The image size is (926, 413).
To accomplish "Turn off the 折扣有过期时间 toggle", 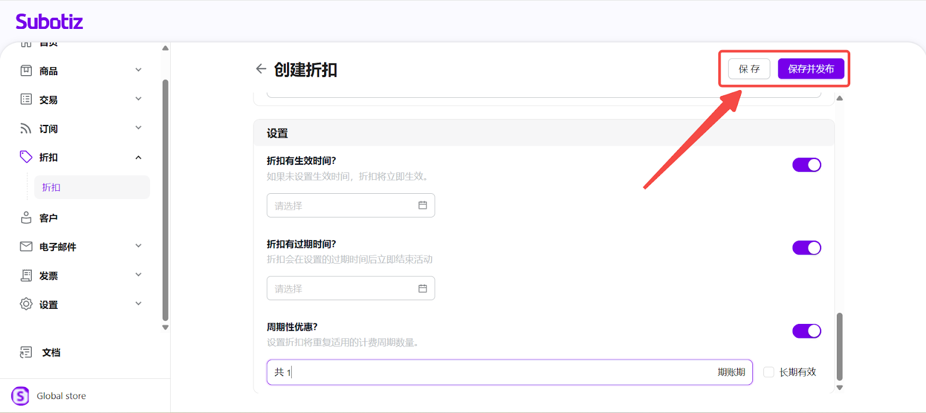I will pos(806,248).
